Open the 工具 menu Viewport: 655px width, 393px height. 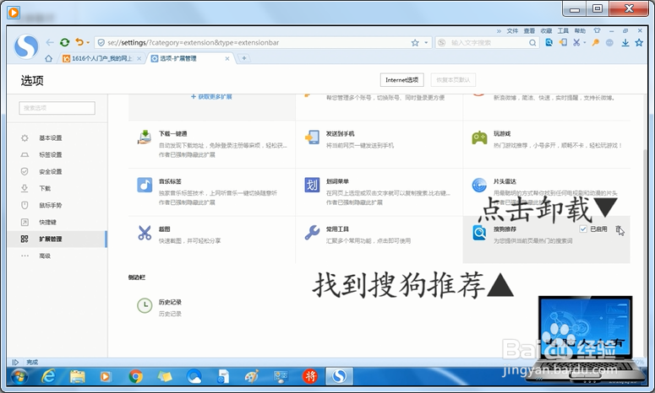pyautogui.click(x=563, y=31)
